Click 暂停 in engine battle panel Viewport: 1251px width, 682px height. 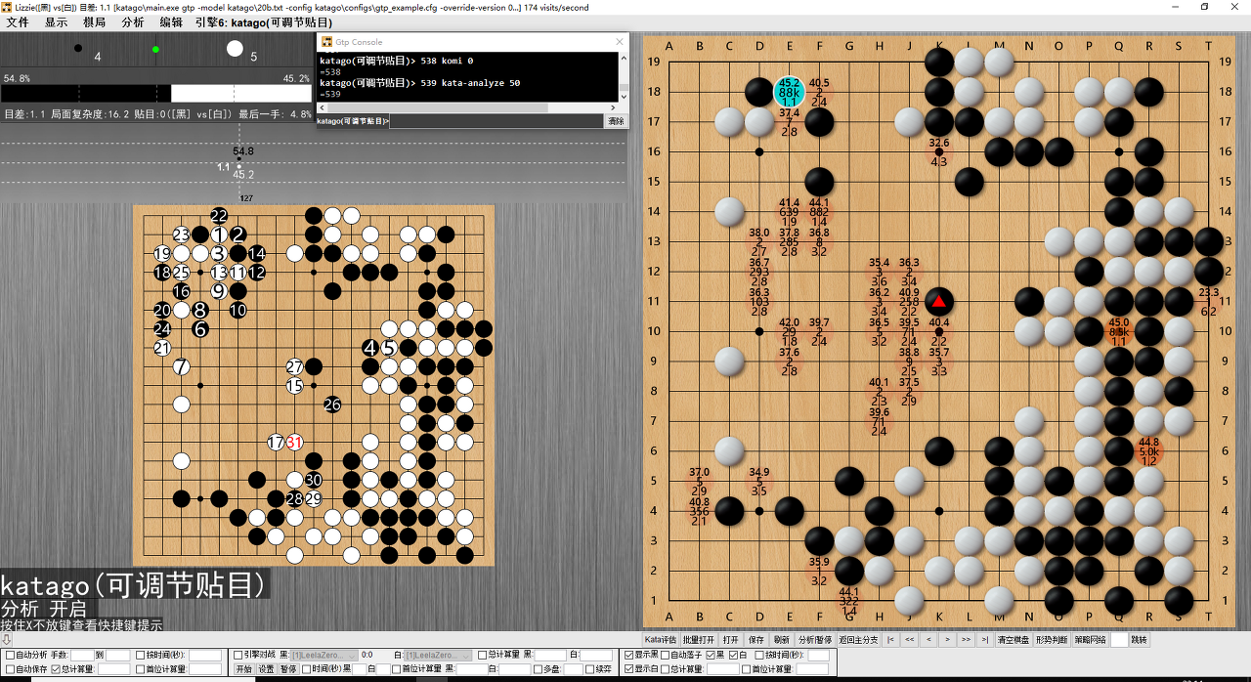pos(288,669)
